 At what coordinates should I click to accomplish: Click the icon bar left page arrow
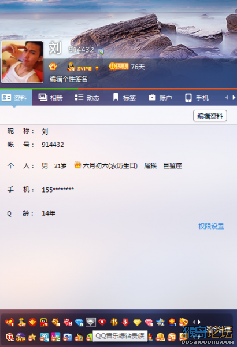pos(194,322)
